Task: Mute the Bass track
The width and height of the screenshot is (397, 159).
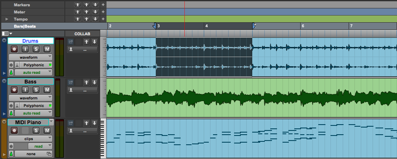Action: coord(47,90)
